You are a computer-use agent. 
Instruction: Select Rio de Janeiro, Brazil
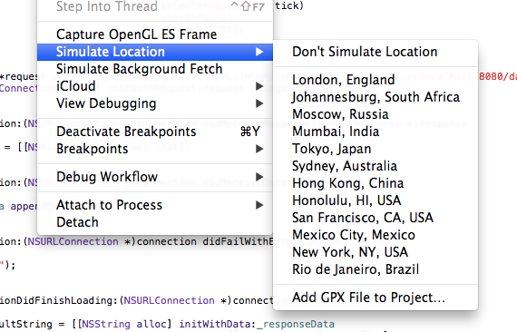(x=376, y=269)
